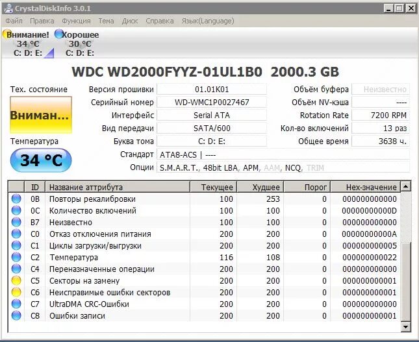The width and height of the screenshot is (419, 342).
Task: Open the Правка menu
Action: (42, 21)
